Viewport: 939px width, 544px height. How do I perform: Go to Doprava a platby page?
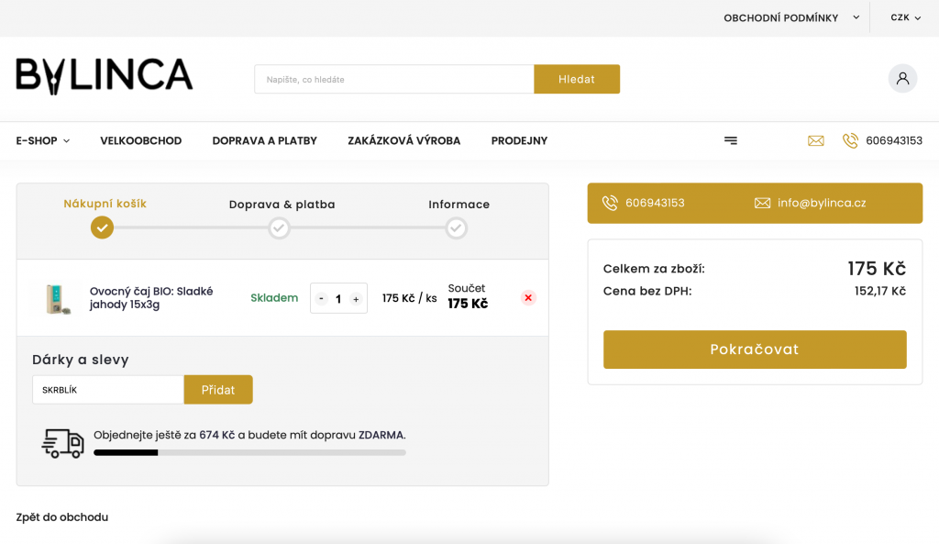(x=265, y=140)
